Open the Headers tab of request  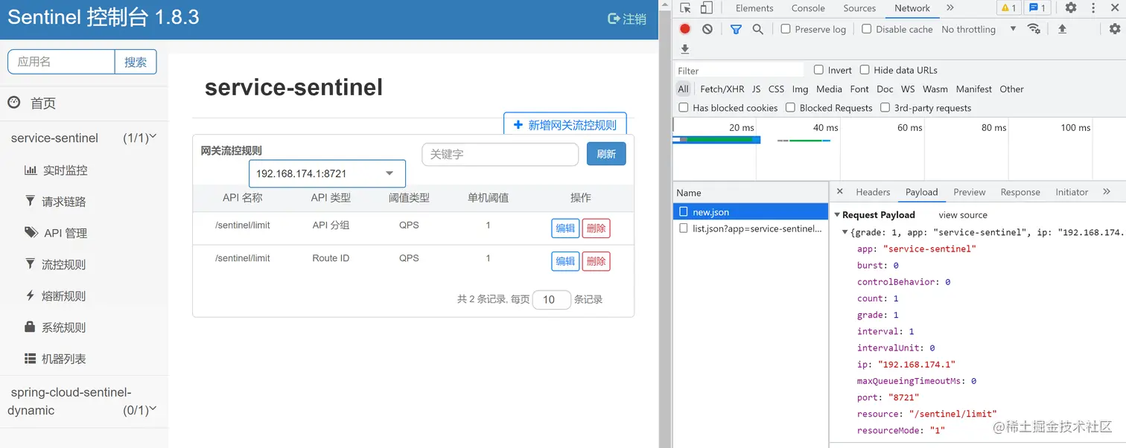tap(873, 191)
